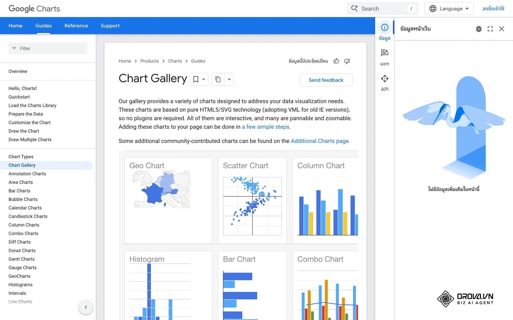Open the Combo Chart gallery card
513x320 pixels.
point(325,285)
